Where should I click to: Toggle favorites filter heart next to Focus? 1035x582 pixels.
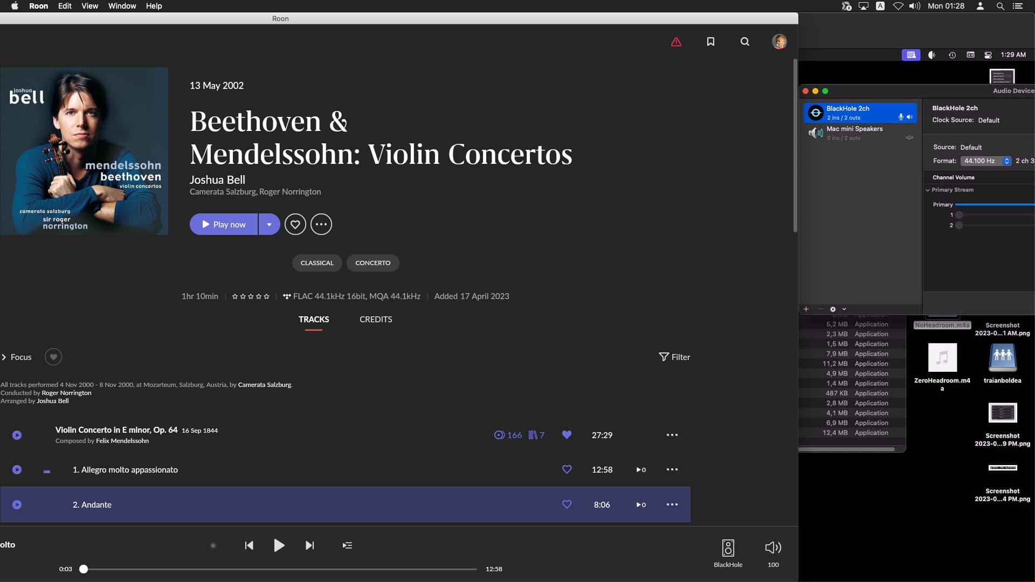coord(53,357)
